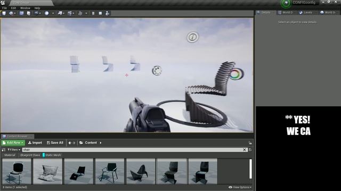Screen dimensions: 341x191
Task: Open the Marketplace toolbar icon
Action: [28, 13]
